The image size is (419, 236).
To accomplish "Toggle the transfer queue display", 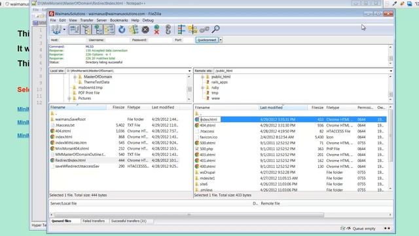I will click(x=109, y=29).
